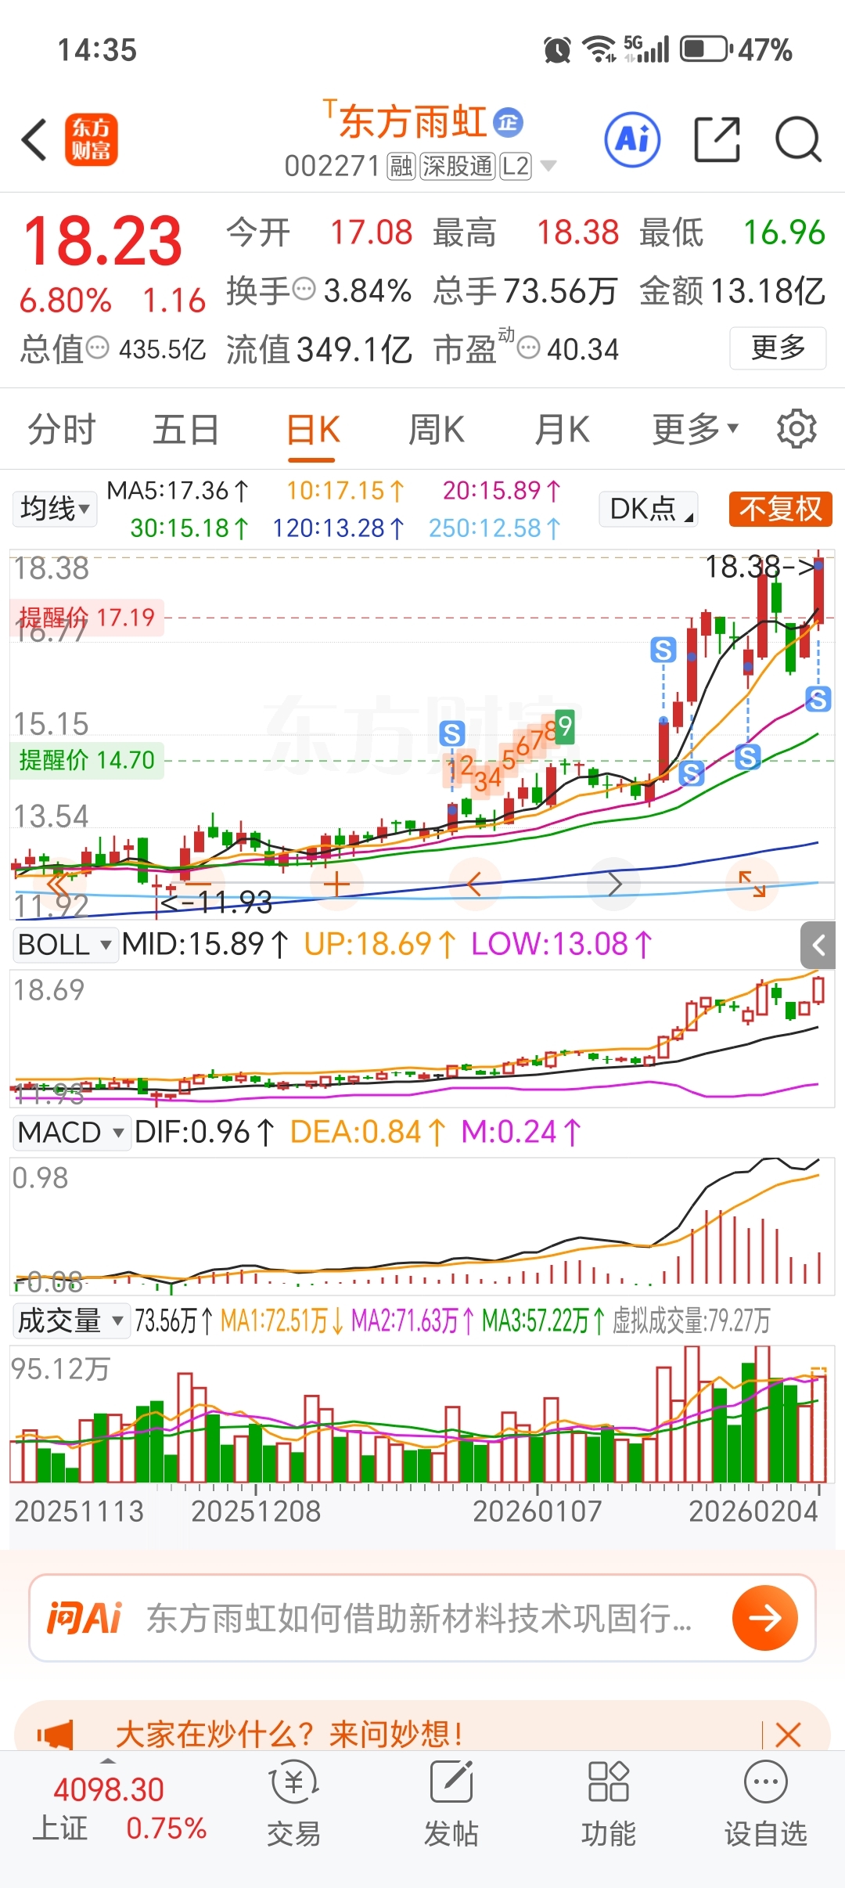
Task: Tap the S signal marker below 18.38 arrow
Action: 818,699
